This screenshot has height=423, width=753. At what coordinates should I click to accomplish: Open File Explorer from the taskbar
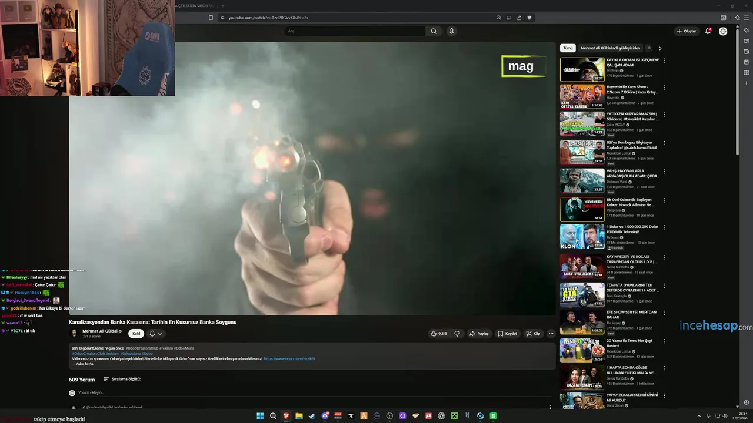tap(299, 416)
